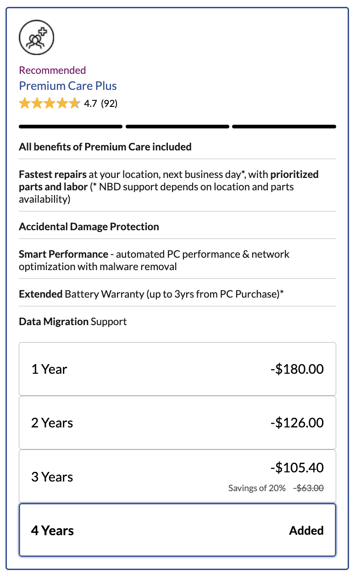The image size is (355, 576).
Task: Click the last black tier bar segment
Action: coord(284,127)
